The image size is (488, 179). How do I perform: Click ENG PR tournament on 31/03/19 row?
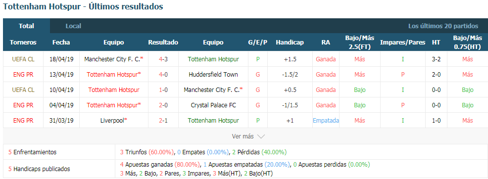pyautogui.click(x=23, y=120)
